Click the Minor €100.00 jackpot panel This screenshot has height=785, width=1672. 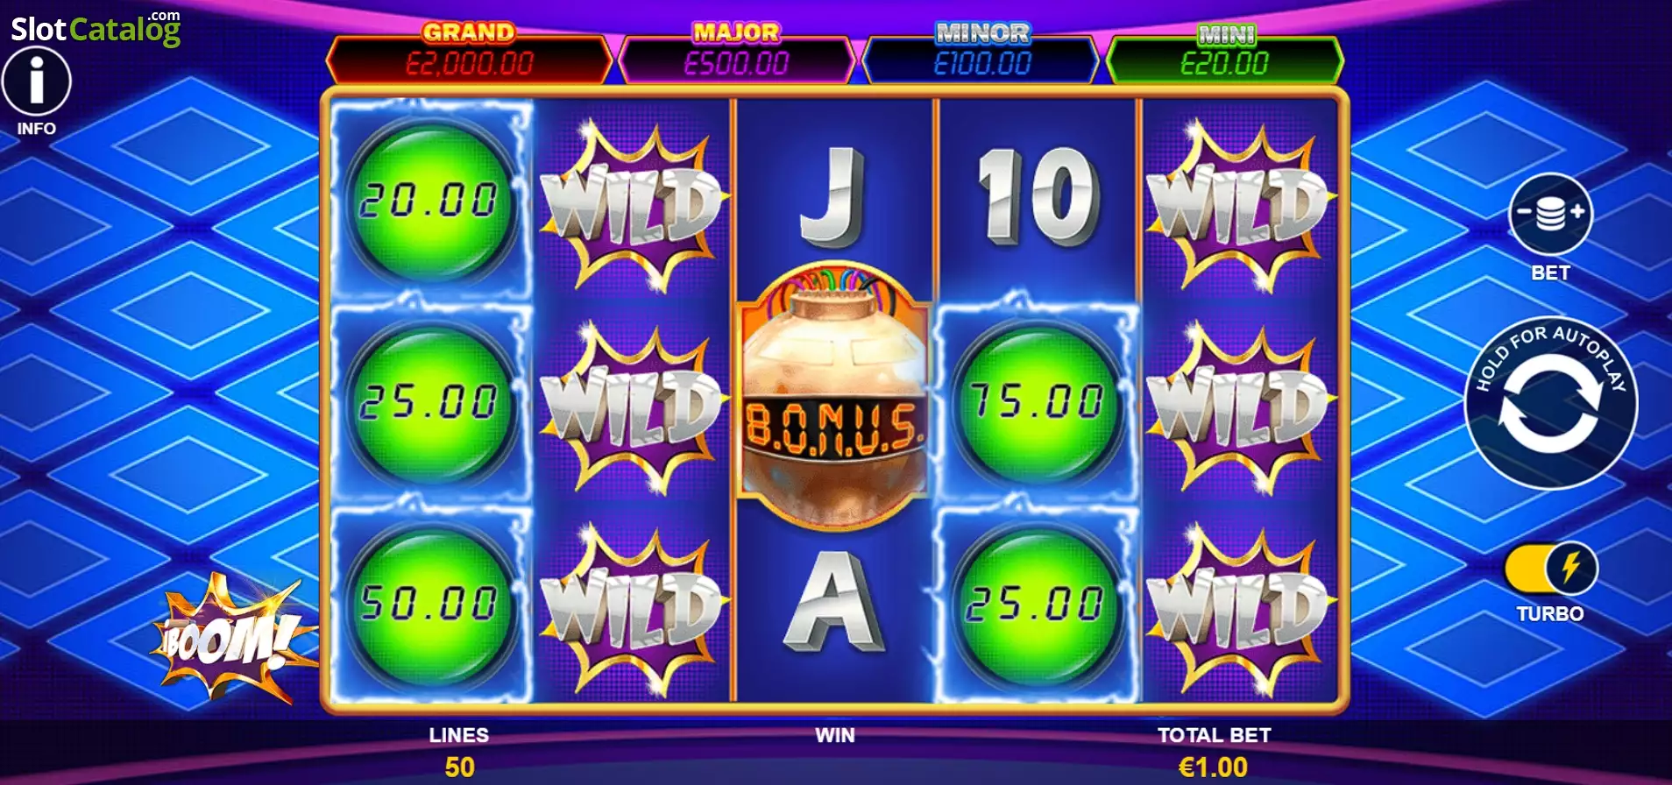pos(981,53)
